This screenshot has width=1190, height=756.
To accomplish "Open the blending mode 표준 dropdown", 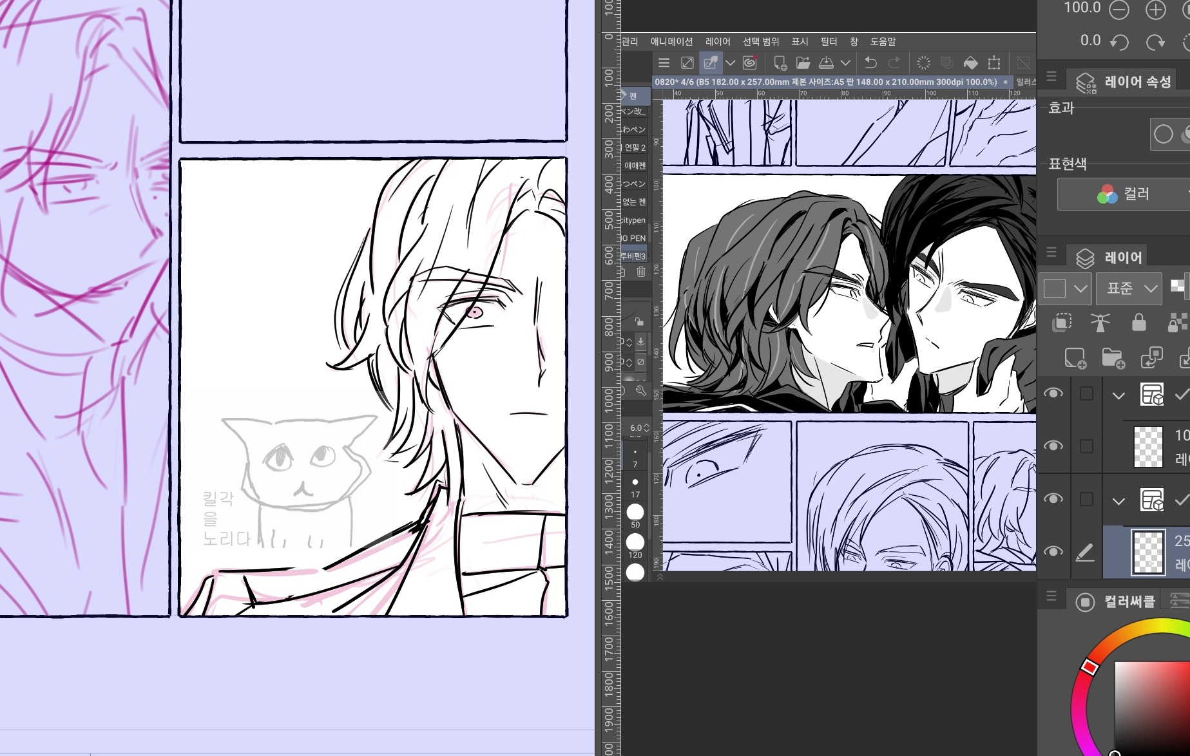I will tap(1129, 288).
